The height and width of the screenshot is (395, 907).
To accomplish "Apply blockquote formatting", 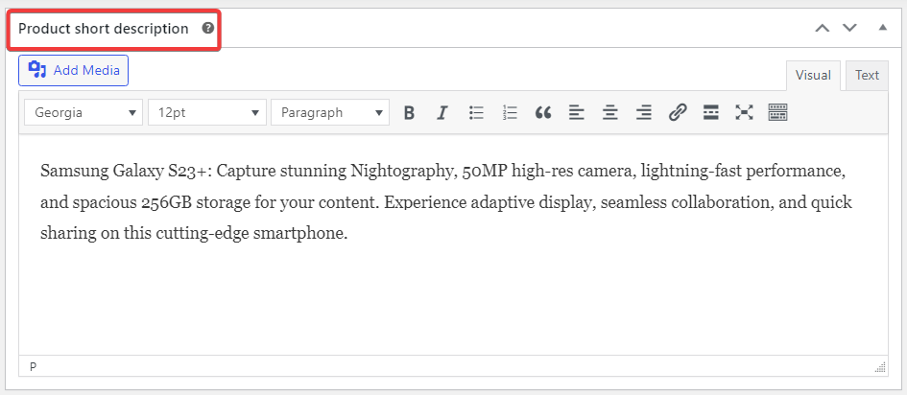I will 543,112.
